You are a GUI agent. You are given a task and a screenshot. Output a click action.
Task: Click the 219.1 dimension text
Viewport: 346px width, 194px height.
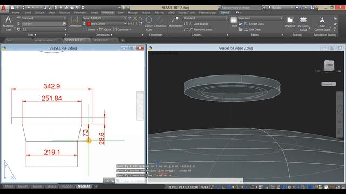[52, 152]
